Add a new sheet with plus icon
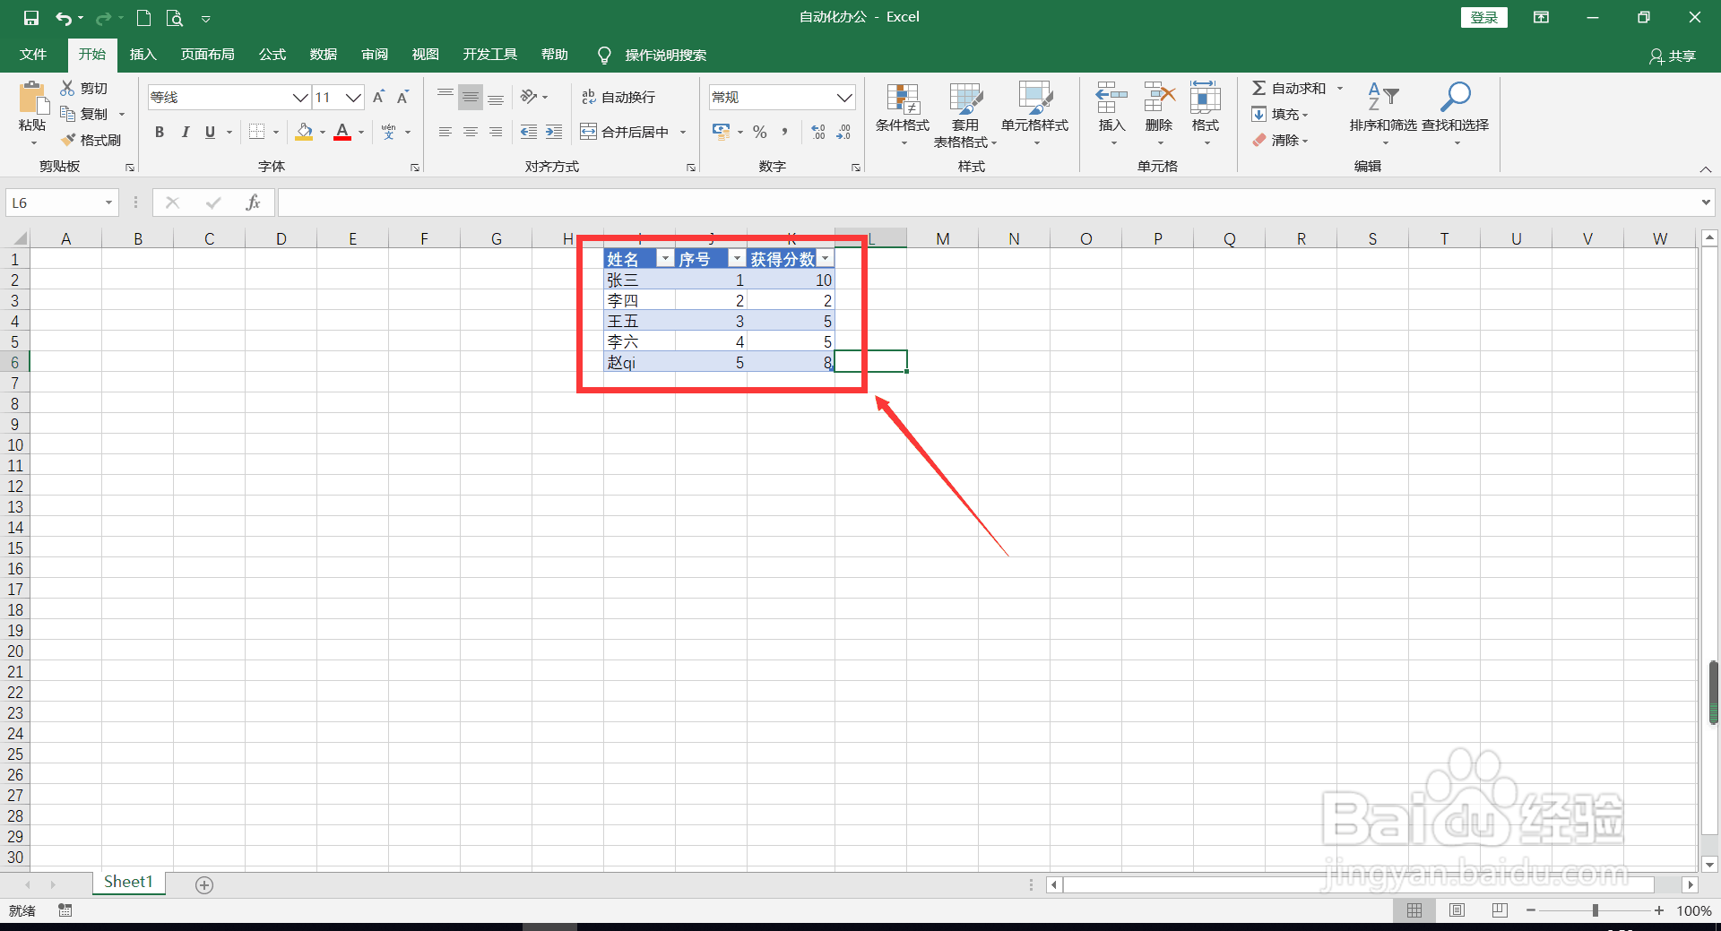The width and height of the screenshot is (1721, 931). coord(204,885)
